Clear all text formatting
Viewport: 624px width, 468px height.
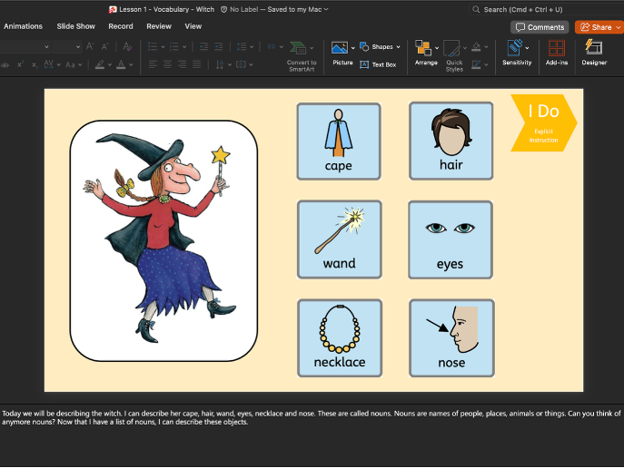(127, 47)
